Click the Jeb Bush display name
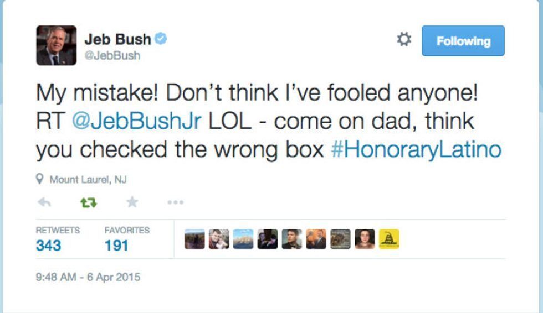543x313 pixels. pyautogui.click(x=117, y=39)
